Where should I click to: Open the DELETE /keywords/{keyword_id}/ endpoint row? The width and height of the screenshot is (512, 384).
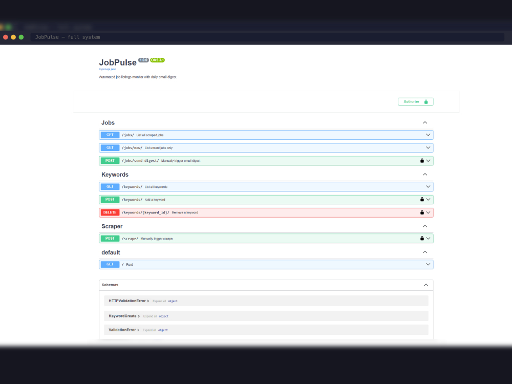point(256,212)
